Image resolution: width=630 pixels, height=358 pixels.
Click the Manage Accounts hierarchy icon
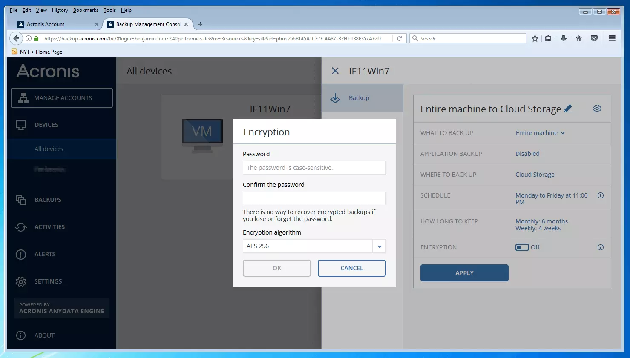point(23,98)
